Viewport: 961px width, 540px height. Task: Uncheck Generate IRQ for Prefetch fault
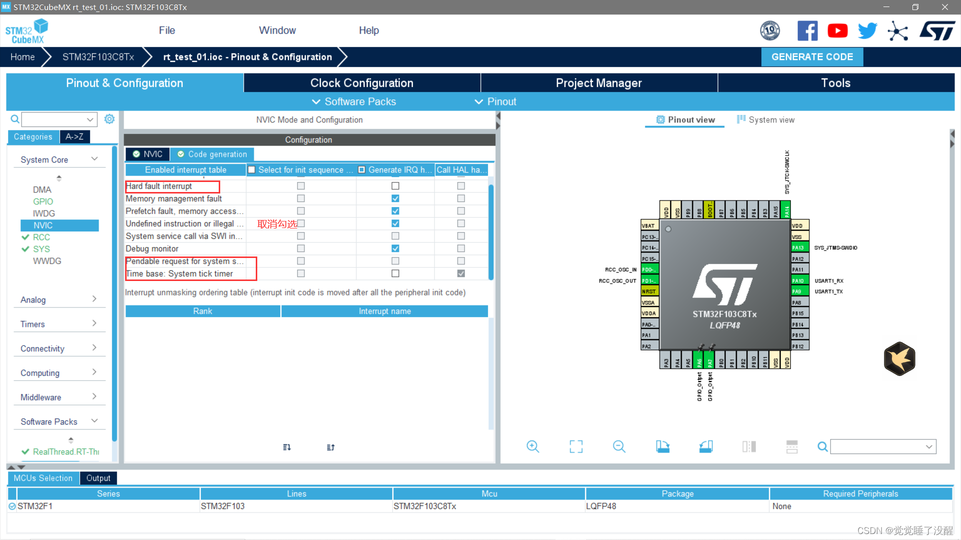click(x=395, y=211)
